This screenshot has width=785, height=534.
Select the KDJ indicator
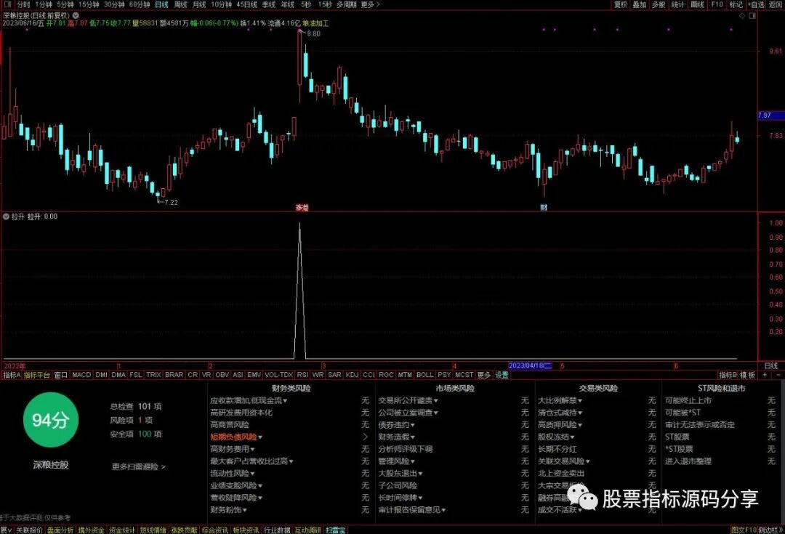click(x=352, y=375)
